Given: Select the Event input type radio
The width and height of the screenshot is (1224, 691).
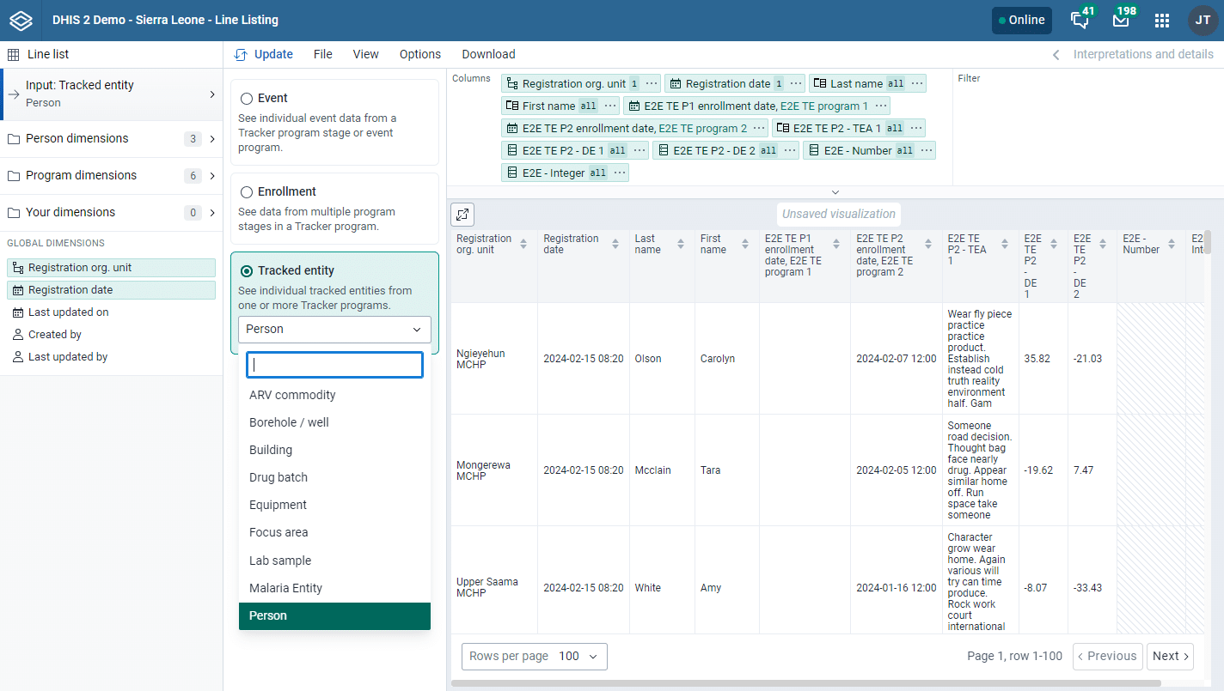Looking at the screenshot, I should pyautogui.click(x=247, y=99).
